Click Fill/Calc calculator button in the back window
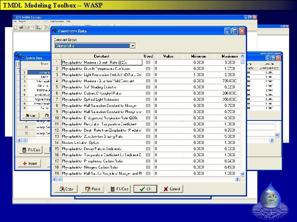Screen dimensions: 297x222 [31, 150]
